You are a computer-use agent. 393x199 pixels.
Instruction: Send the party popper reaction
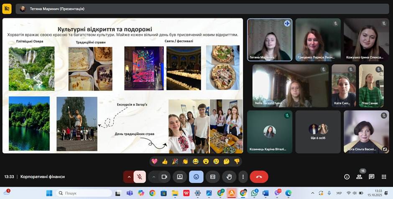(175, 161)
